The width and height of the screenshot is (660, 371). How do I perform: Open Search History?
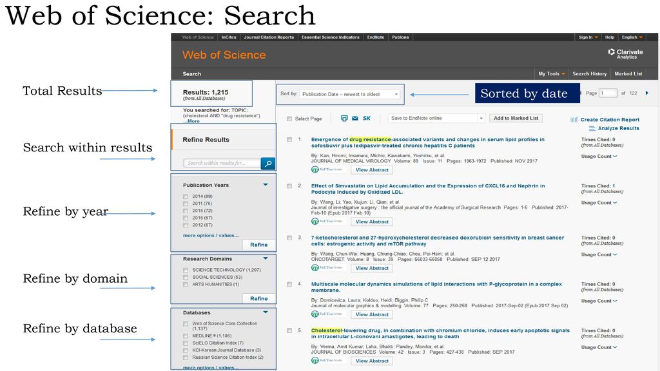coord(589,73)
